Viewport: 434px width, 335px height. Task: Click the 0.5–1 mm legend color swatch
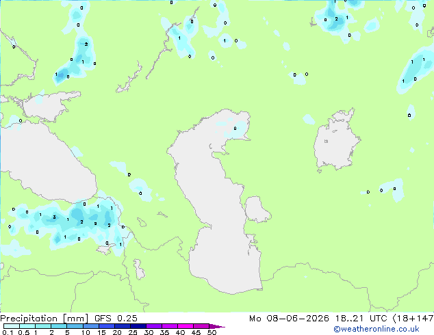click(27, 326)
